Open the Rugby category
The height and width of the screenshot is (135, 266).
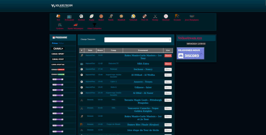coord(92,16)
